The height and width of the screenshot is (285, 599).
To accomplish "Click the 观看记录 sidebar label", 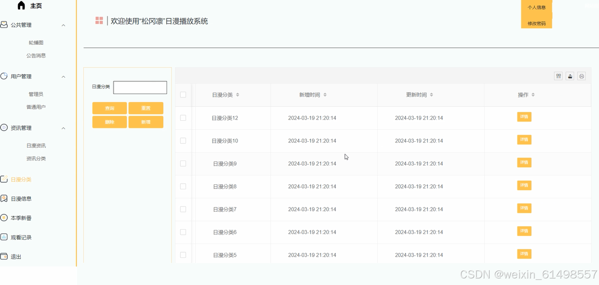I will [21, 237].
